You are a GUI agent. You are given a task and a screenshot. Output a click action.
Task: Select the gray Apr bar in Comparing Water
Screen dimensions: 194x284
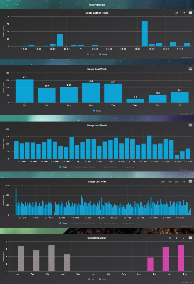point(67,263)
